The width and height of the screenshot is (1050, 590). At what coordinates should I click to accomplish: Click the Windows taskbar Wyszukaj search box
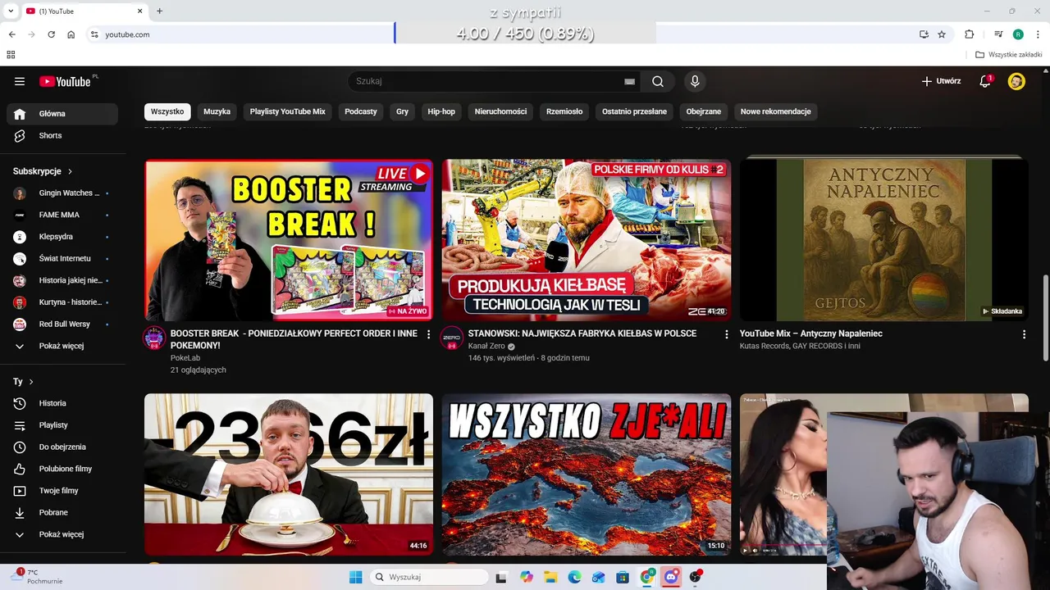point(429,577)
